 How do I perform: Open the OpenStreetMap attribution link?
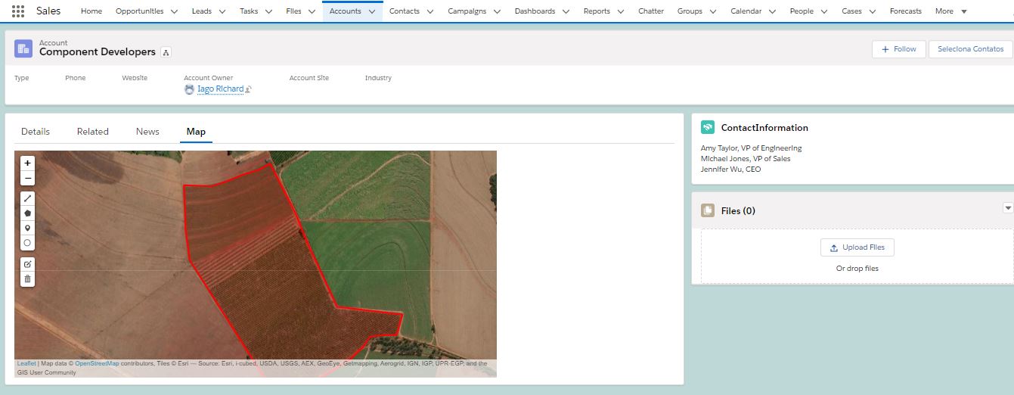[97, 364]
